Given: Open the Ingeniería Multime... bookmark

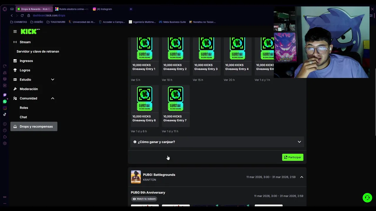Looking at the screenshot, I should pos(142,22).
